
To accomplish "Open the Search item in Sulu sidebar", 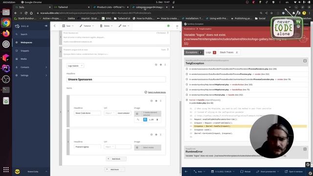I will pyautogui.click(x=24, y=34).
